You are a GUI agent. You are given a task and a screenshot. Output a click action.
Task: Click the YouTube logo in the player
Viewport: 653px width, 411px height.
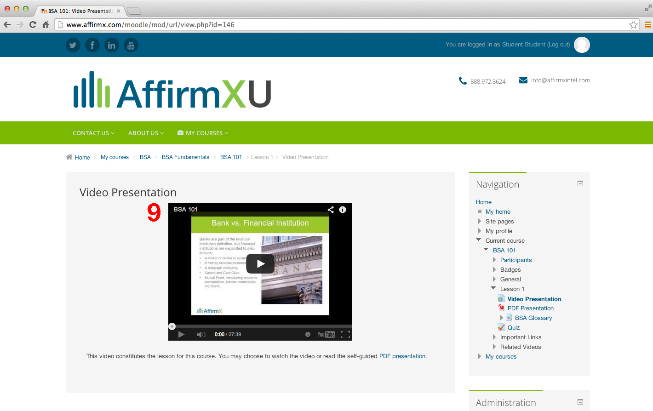326,334
